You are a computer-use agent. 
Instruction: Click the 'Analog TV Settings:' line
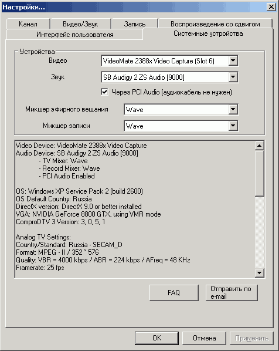coord(43,237)
